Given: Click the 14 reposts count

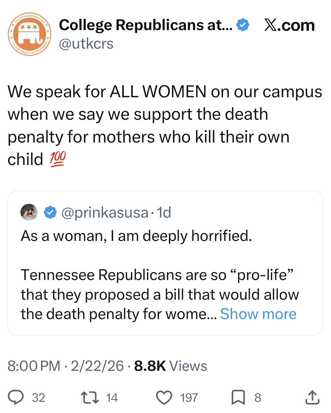Looking at the screenshot, I should (x=112, y=398).
